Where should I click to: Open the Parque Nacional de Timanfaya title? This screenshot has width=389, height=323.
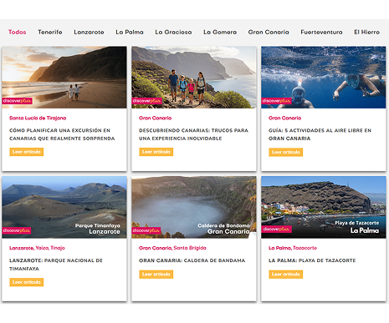[56, 265]
